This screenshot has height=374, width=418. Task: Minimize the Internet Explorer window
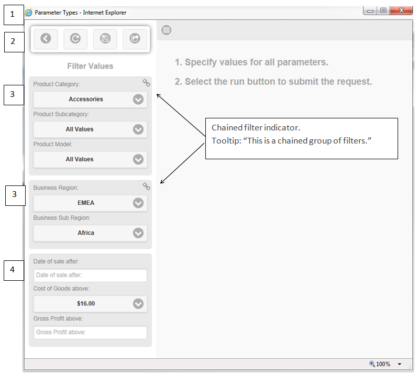(x=370, y=10)
